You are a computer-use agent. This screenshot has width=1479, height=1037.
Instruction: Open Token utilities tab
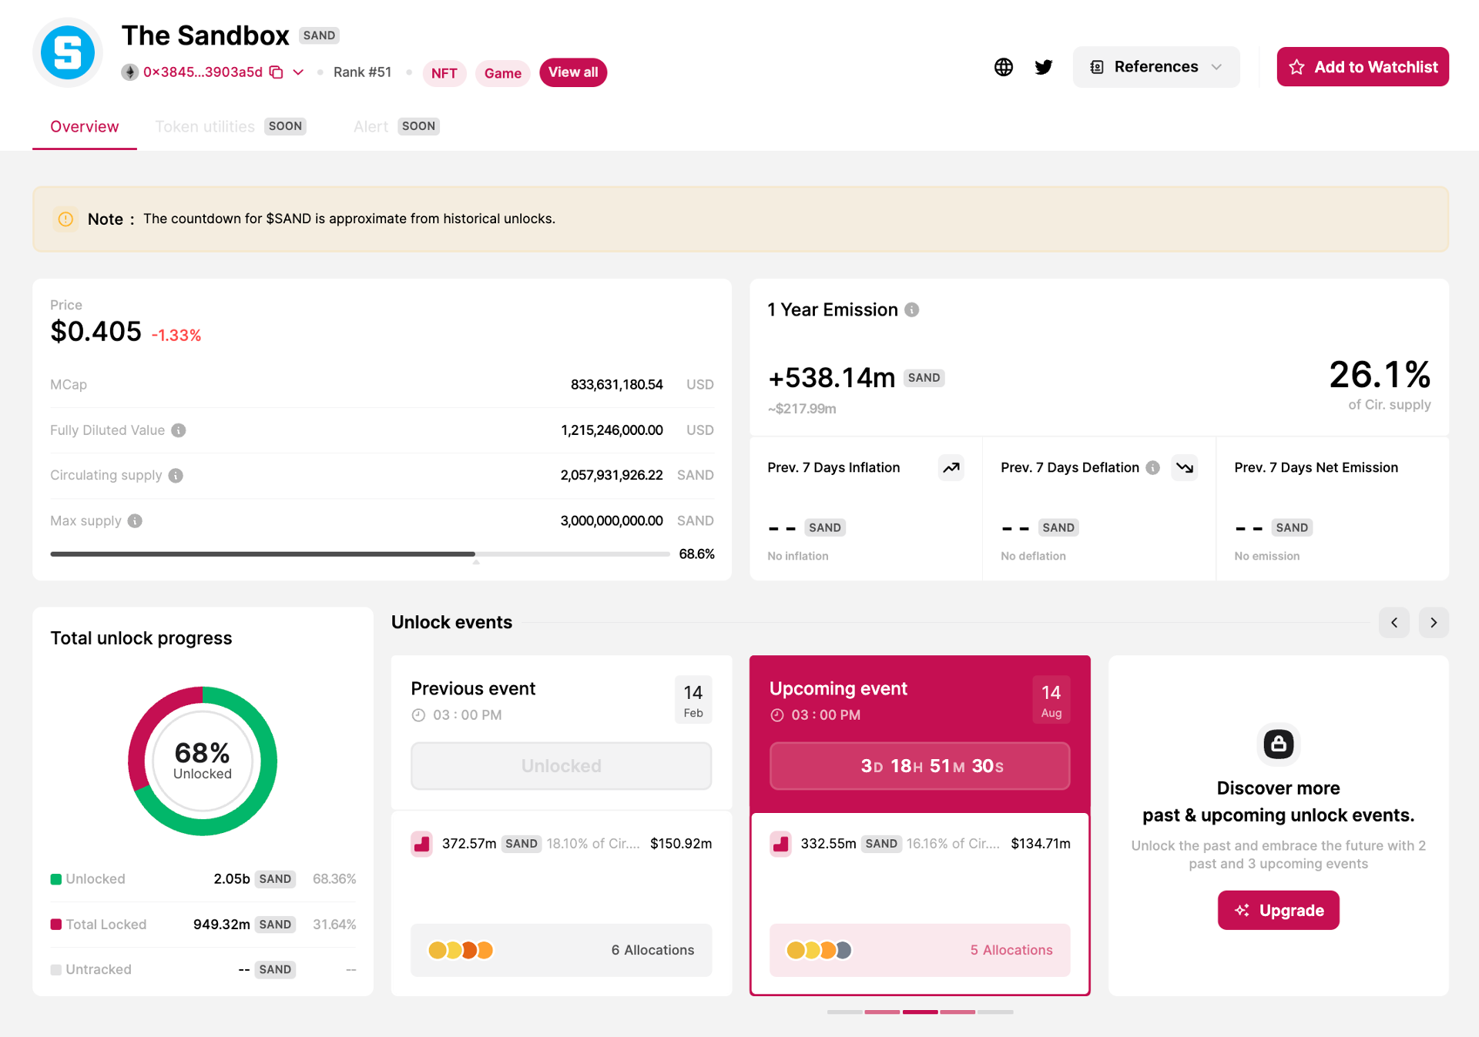click(x=230, y=126)
